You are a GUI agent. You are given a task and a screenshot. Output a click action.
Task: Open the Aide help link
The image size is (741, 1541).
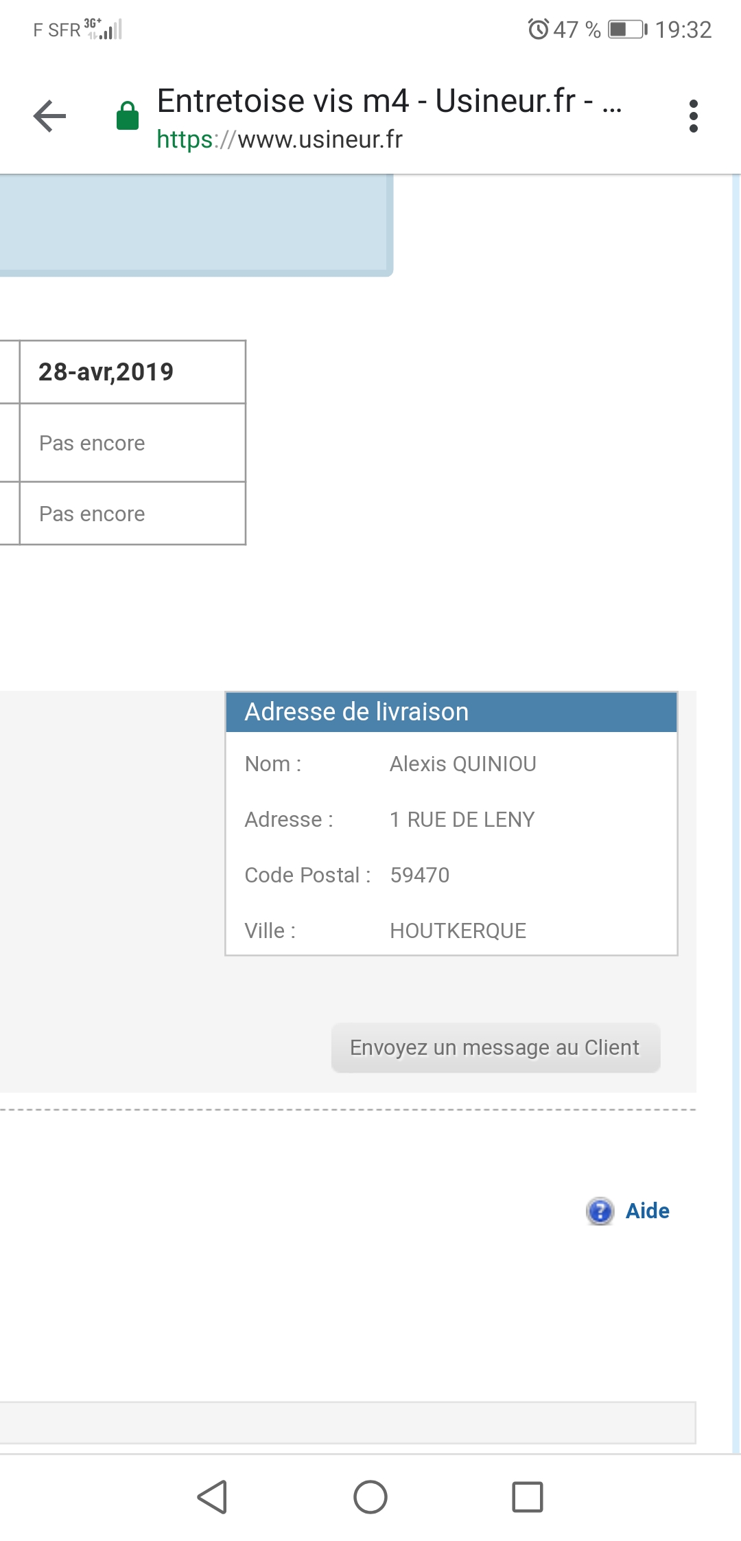pos(647,1211)
